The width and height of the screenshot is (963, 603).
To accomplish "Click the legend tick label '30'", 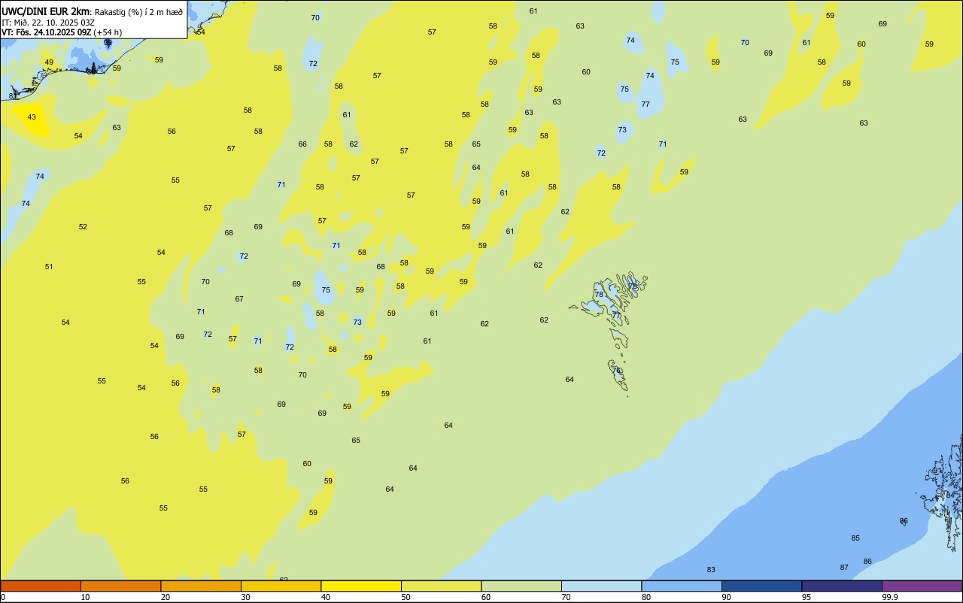I will pos(245,597).
